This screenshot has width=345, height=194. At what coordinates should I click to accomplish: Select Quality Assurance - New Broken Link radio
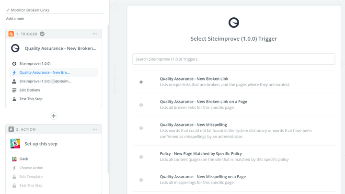pos(141,82)
